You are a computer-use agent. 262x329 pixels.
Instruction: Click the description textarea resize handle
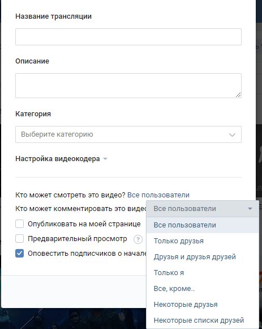point(238,95)
